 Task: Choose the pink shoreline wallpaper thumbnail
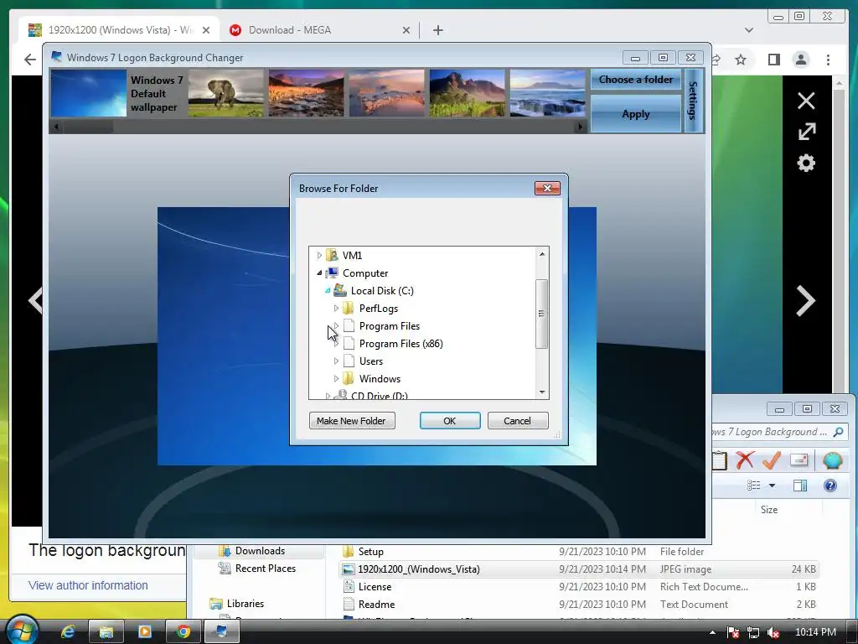click(x=387, y=93)
